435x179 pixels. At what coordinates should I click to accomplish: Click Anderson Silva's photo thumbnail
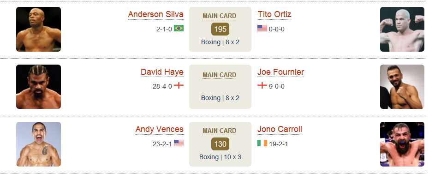coord(39,29)
